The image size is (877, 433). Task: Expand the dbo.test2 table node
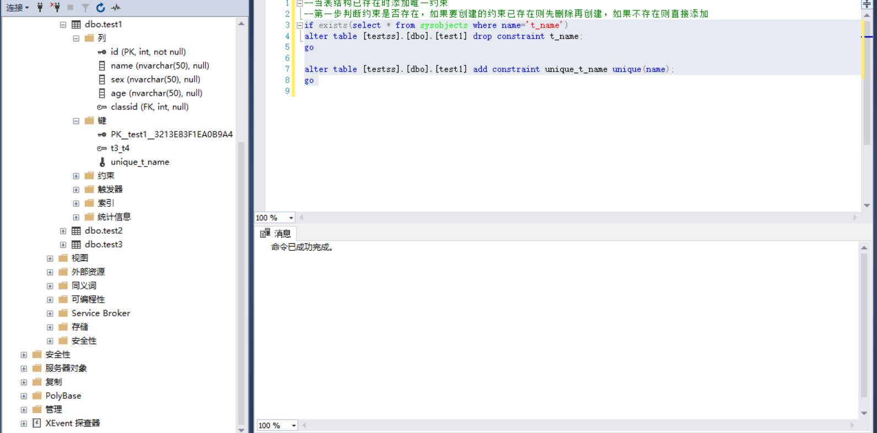pyautogui.click(x=63, y=231)
